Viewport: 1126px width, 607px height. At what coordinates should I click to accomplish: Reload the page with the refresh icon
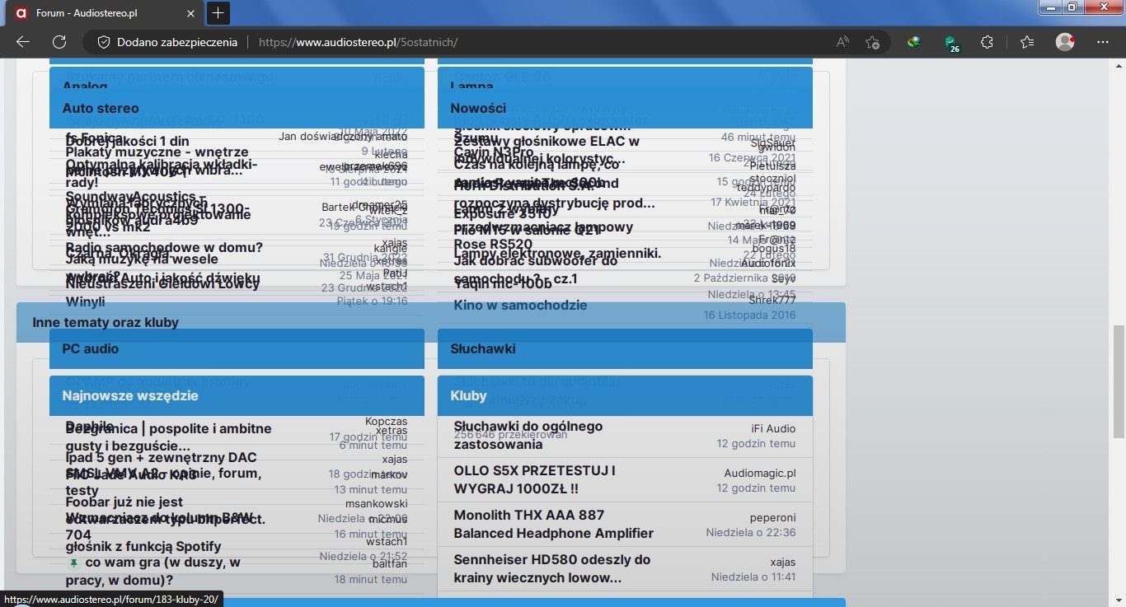(59, 42)
